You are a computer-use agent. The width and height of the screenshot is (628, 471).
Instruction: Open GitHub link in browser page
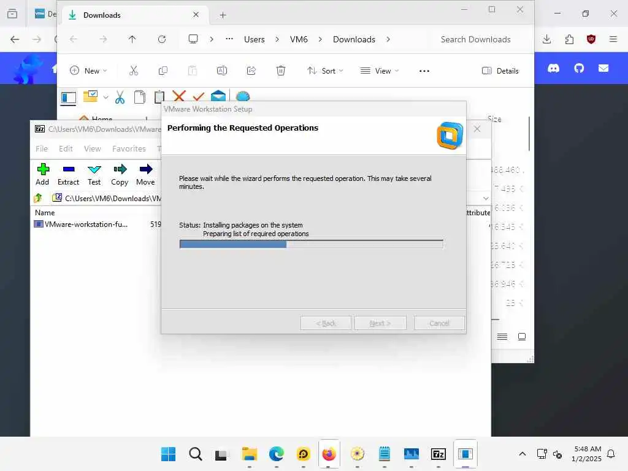tap(579, 69)
